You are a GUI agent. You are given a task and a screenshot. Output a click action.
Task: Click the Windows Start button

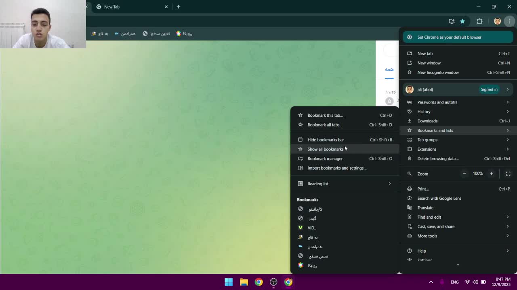[229, 282]
